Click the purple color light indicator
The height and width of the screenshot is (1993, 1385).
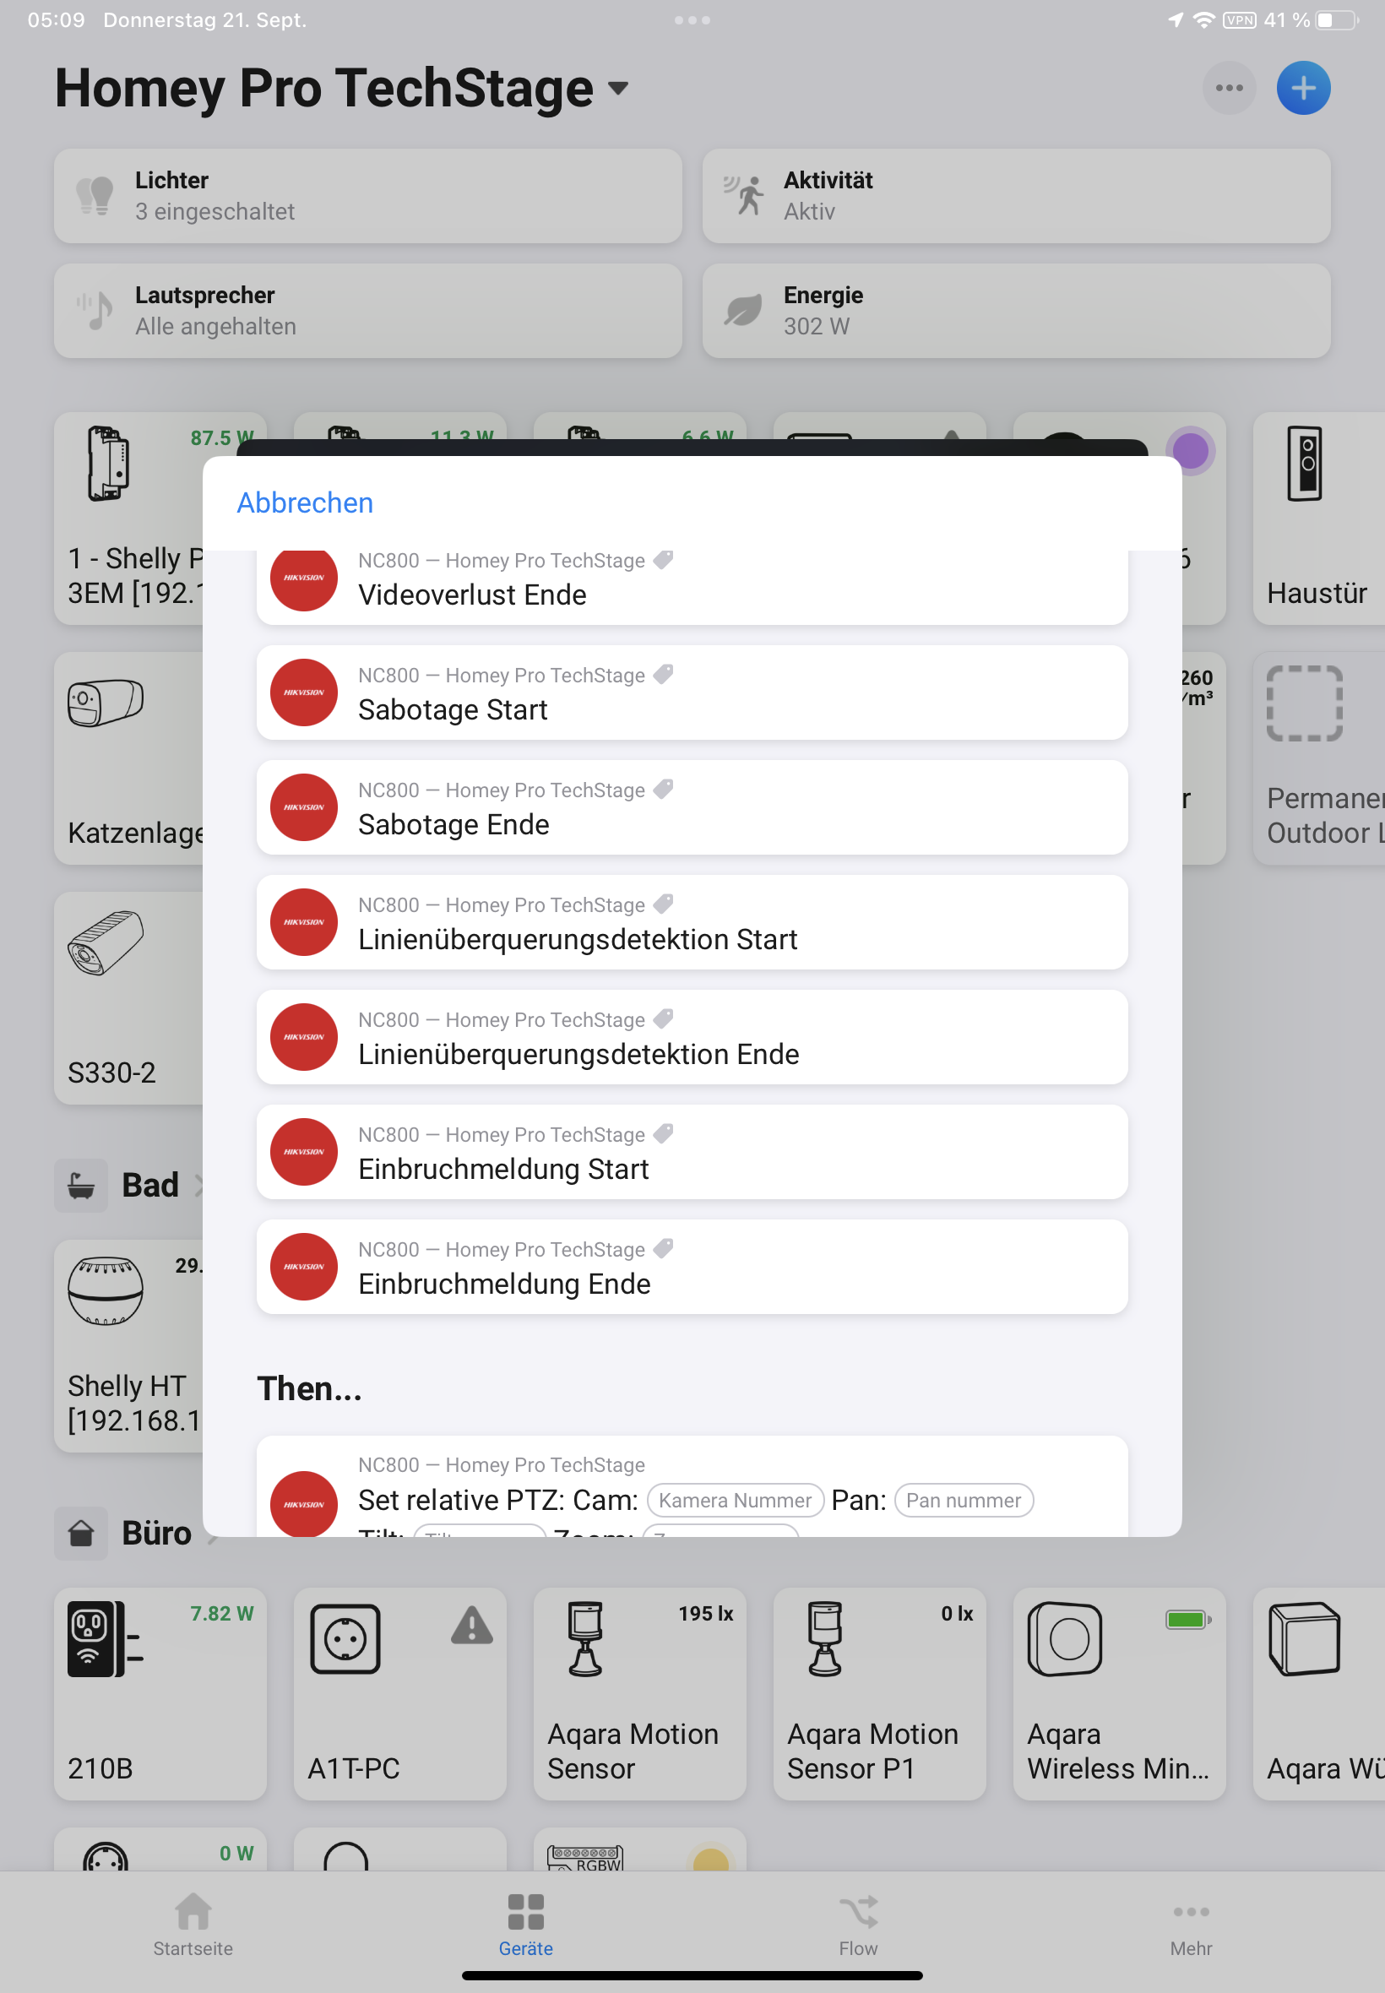coord(1190,450)
